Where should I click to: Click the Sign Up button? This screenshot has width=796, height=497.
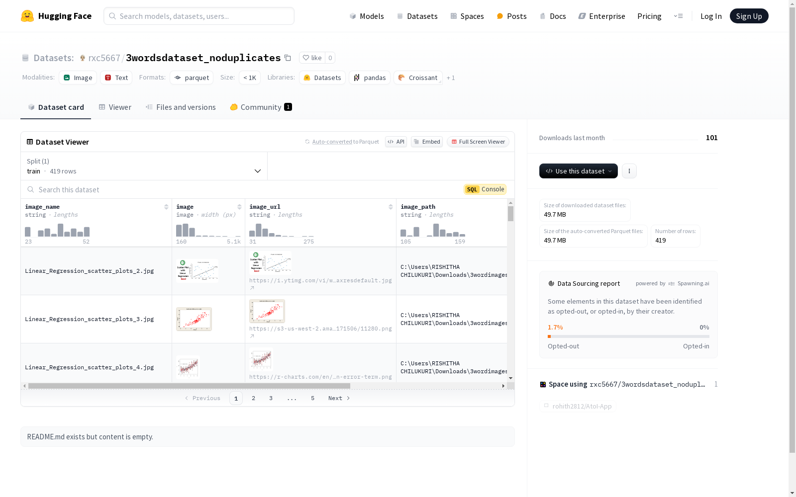(x=749, y=16)
